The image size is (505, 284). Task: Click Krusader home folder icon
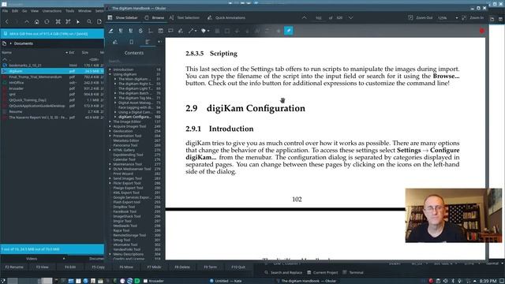tap(37, 21)
